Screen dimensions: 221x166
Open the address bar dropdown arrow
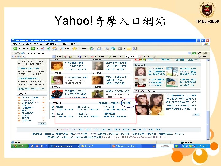(189, 53)
